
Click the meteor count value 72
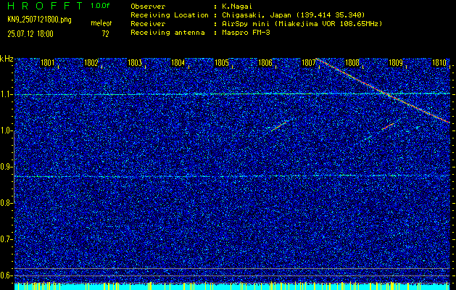pyautogui.click(x=105, y=34)
